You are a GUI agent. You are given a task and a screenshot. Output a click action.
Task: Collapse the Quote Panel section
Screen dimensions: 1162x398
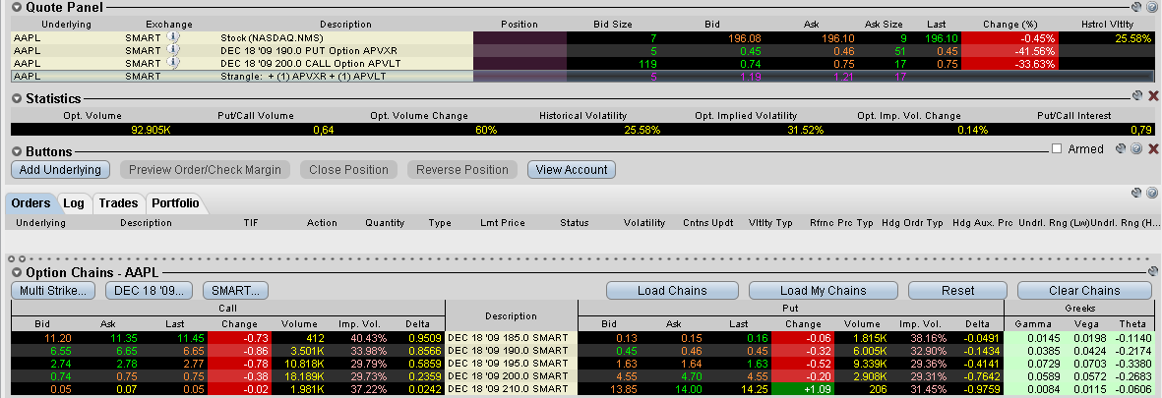click(x=17, y=7)
